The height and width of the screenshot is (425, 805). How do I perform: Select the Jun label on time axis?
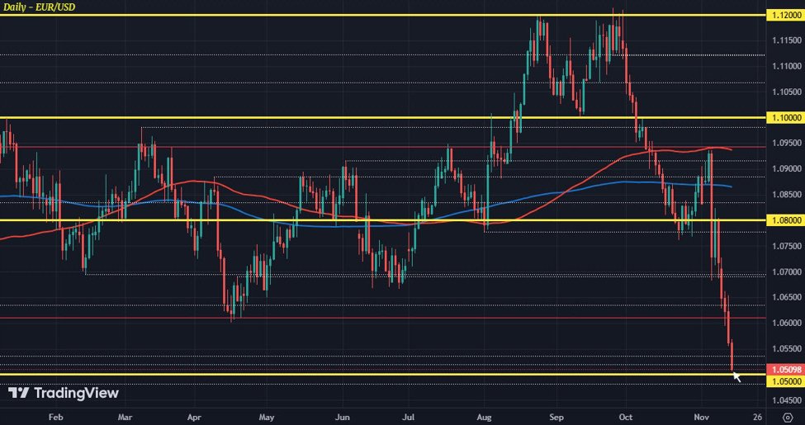pos(342,417)
